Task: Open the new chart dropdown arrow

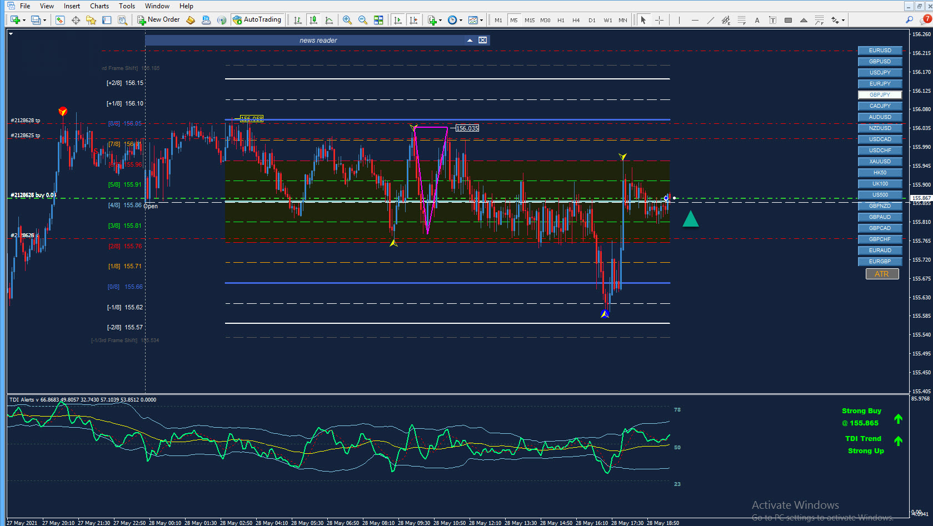Action: click(24, 20)
